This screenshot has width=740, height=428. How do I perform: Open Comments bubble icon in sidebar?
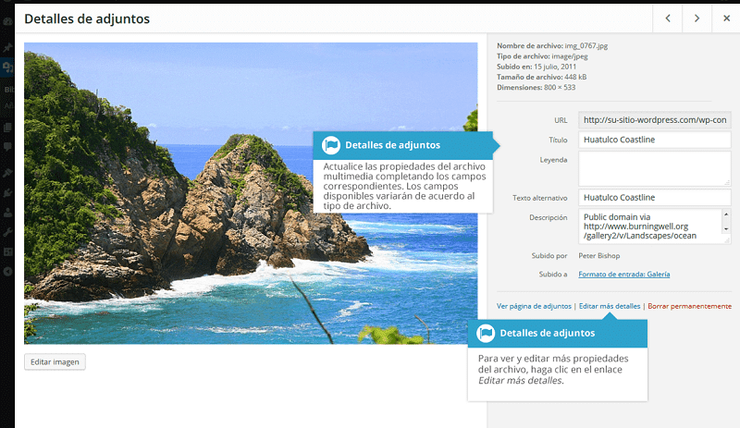7,147
